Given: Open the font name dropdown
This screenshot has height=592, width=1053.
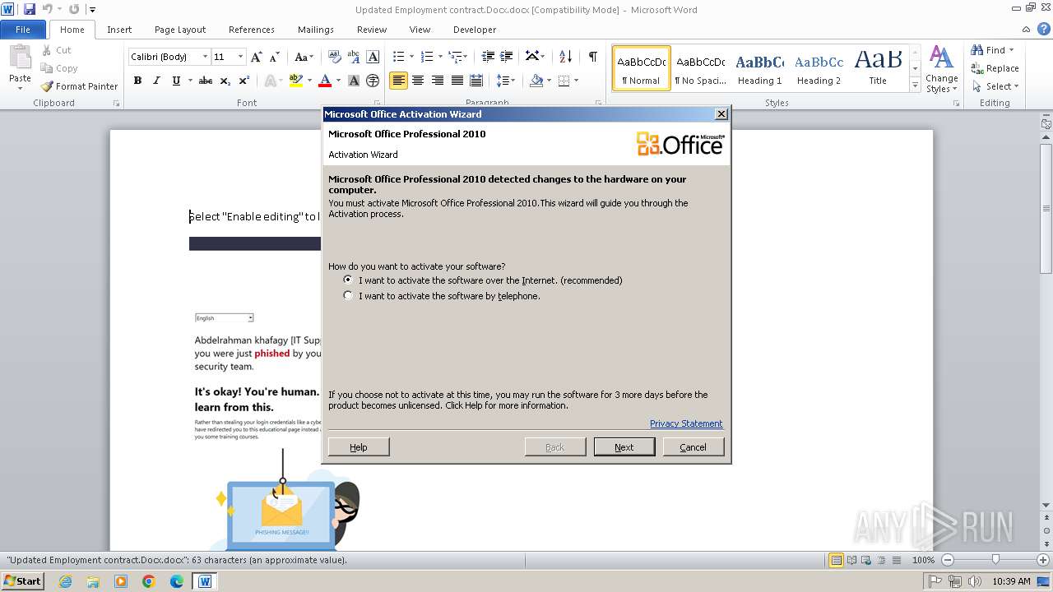Looking at the screenshot, I should click(205, 57).
